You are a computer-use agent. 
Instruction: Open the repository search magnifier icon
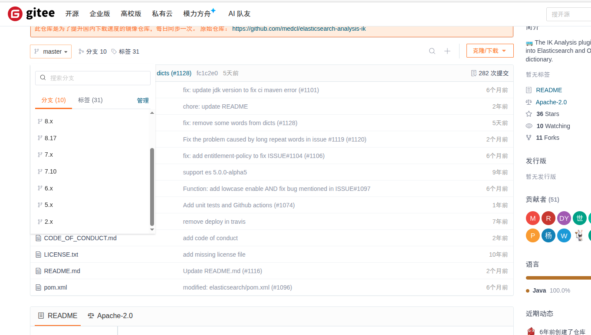click(x=432, y=51)
